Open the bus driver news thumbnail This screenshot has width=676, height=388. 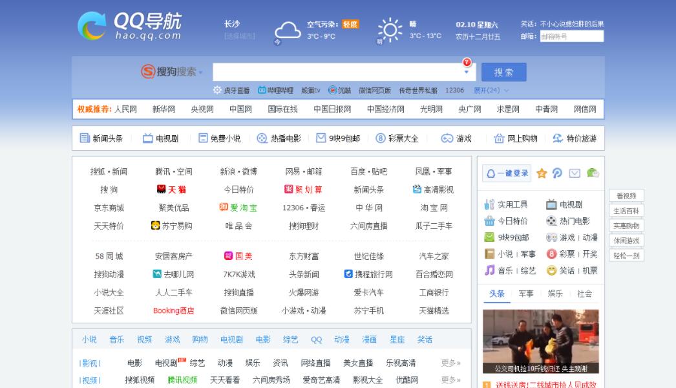(x=541, y=341)
